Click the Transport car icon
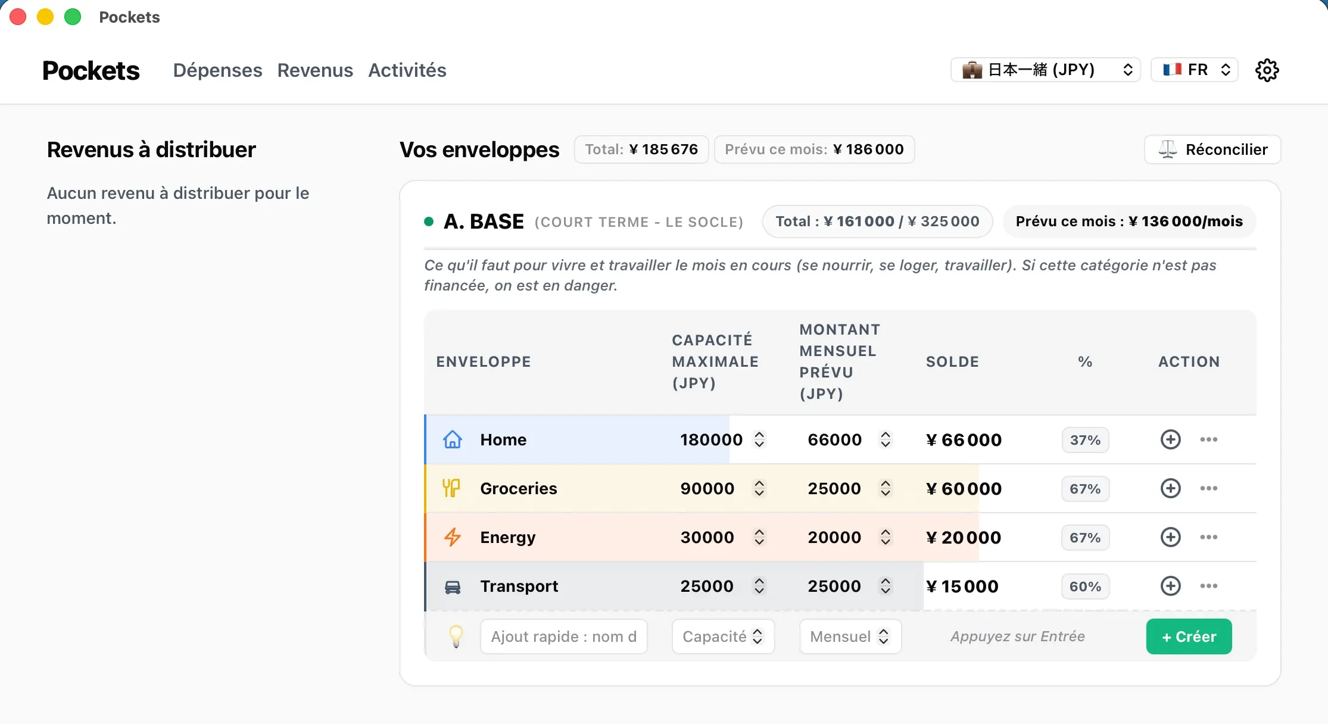The width and height of the screenshot is (1328, 724). (x=453, y=586)
